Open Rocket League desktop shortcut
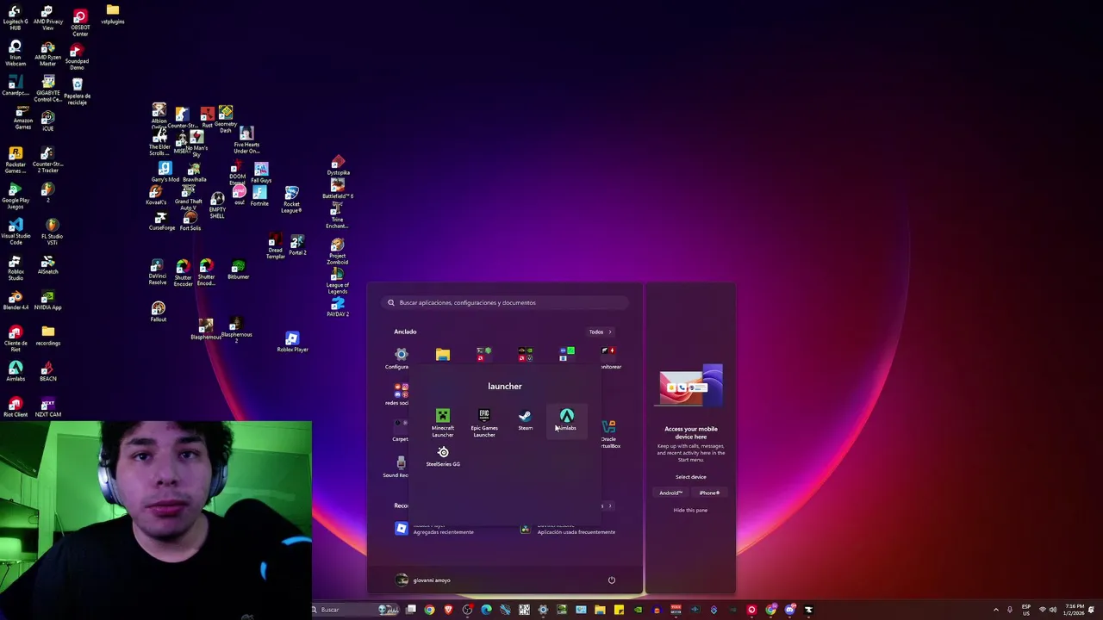This screenshot has width=1103, height=620. pos(291,200)
